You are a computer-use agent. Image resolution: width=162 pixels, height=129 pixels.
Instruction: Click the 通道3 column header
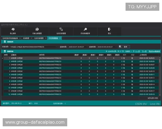pyautogui.click(x=93, y=55)
